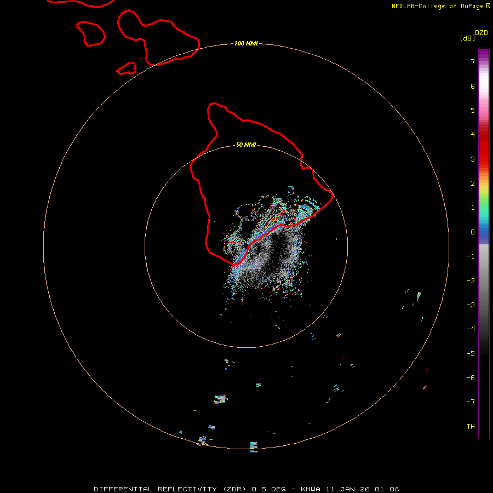Click the 50 NMI range ring label
The image size is (493, 493).
tap(246, 145)
